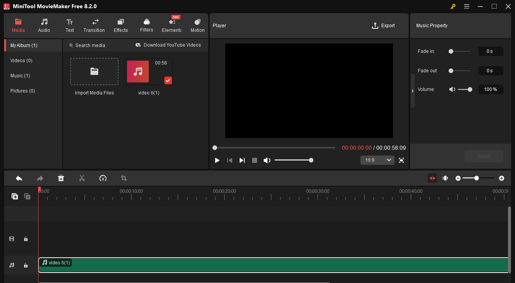The width and height of the screenshot is (515, 283).
Task: Remove a track with minus icon
Action: click(x=27, y=196)
